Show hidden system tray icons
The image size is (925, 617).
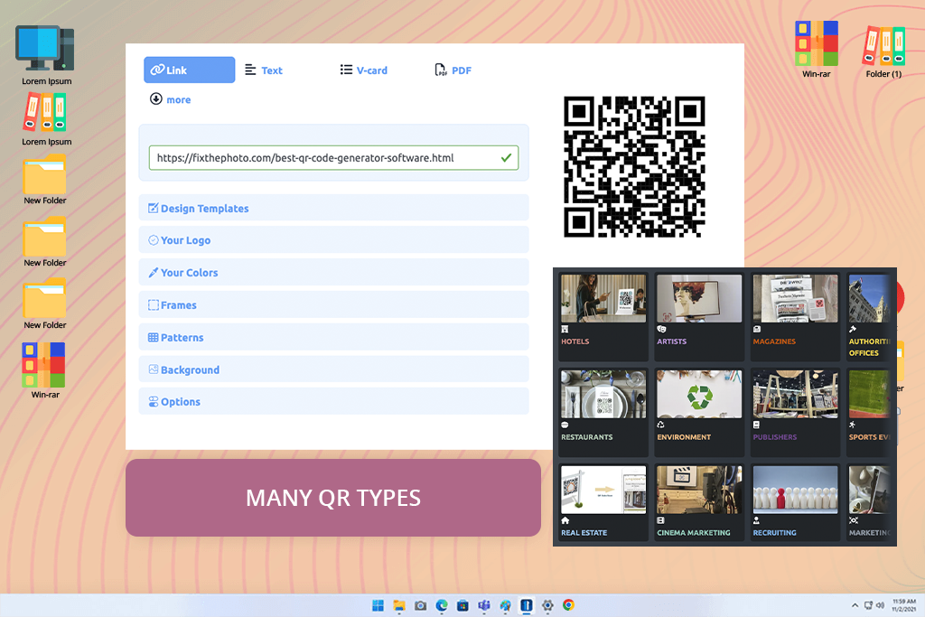click(855, 605)
